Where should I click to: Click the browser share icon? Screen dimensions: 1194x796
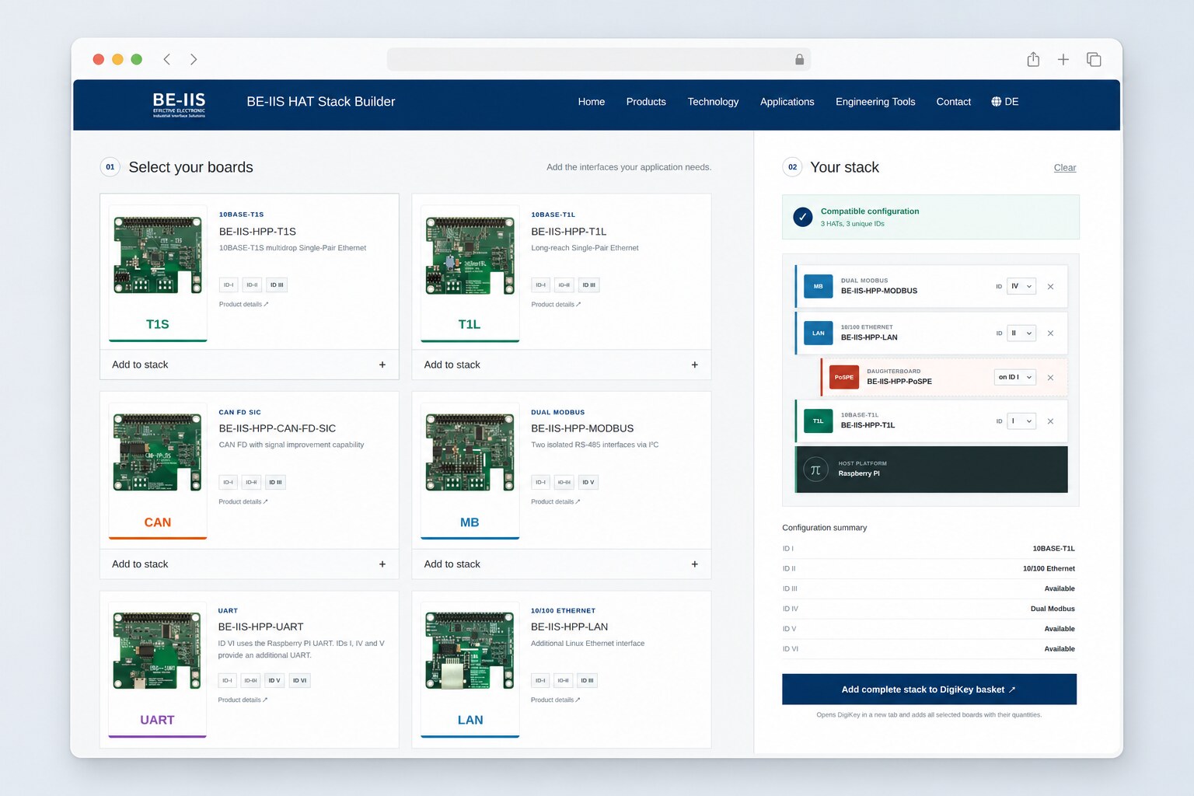1033,59
